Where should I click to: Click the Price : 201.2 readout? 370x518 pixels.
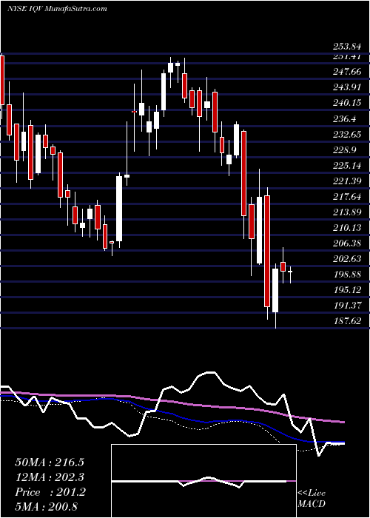click(x=50, y=492)
